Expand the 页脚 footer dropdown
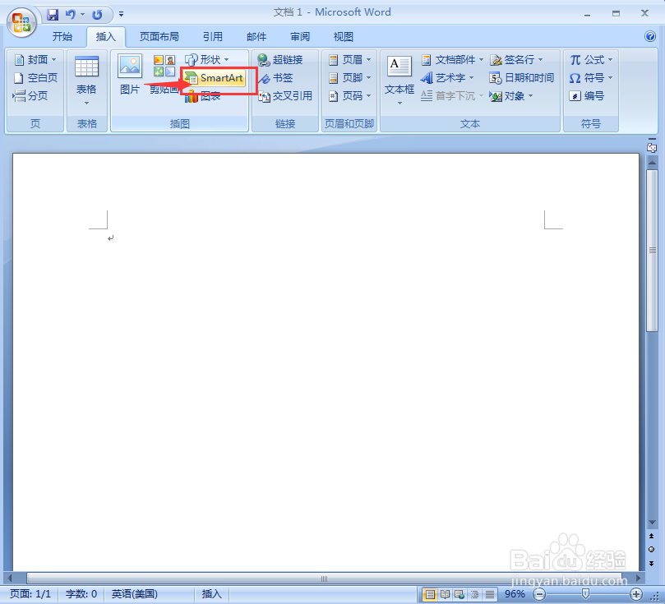665x604 pixels. [350, 78]
